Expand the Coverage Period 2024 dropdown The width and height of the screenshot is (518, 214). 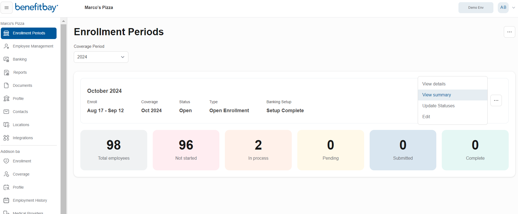tap(101, 57)
